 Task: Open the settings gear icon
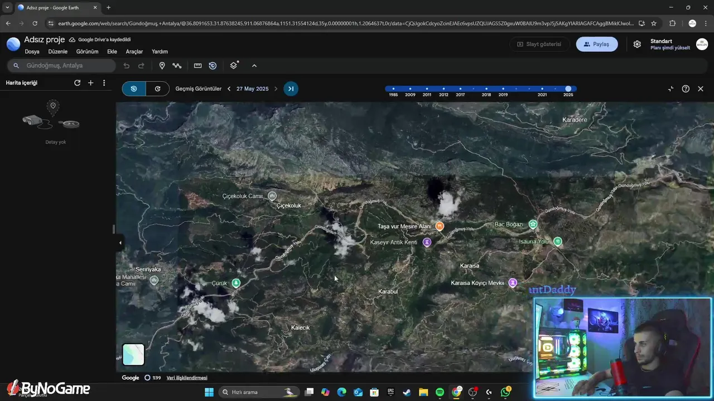coord(637,44)
